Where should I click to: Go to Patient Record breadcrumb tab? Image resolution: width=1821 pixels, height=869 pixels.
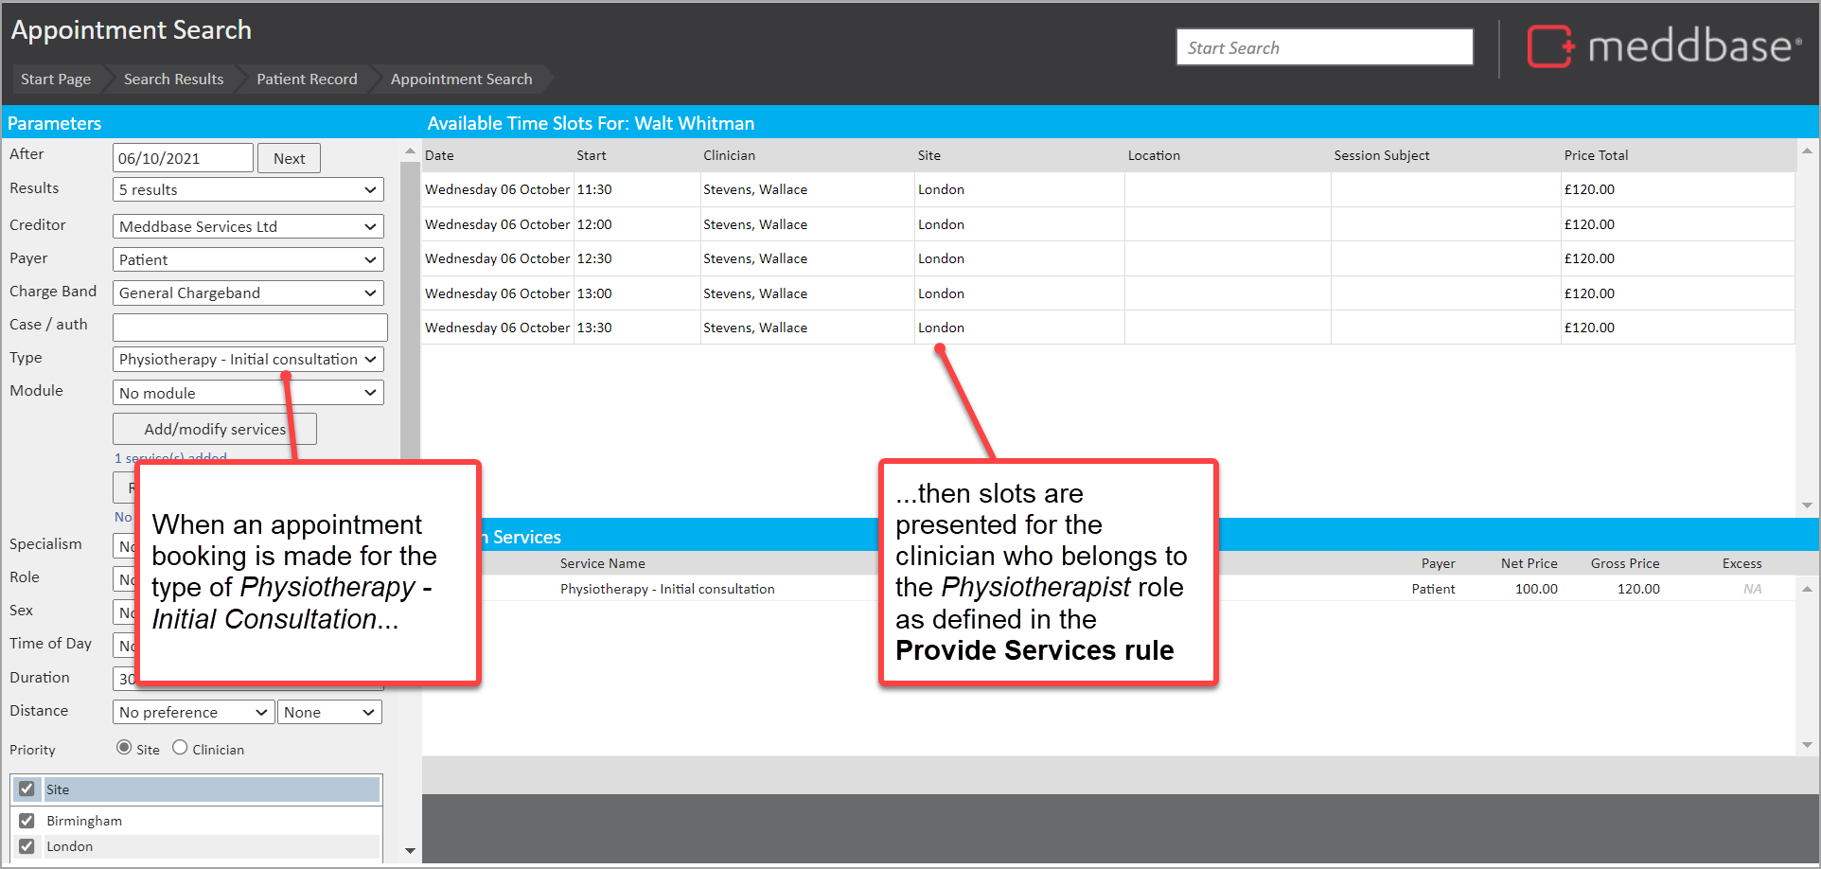[307, 80]
